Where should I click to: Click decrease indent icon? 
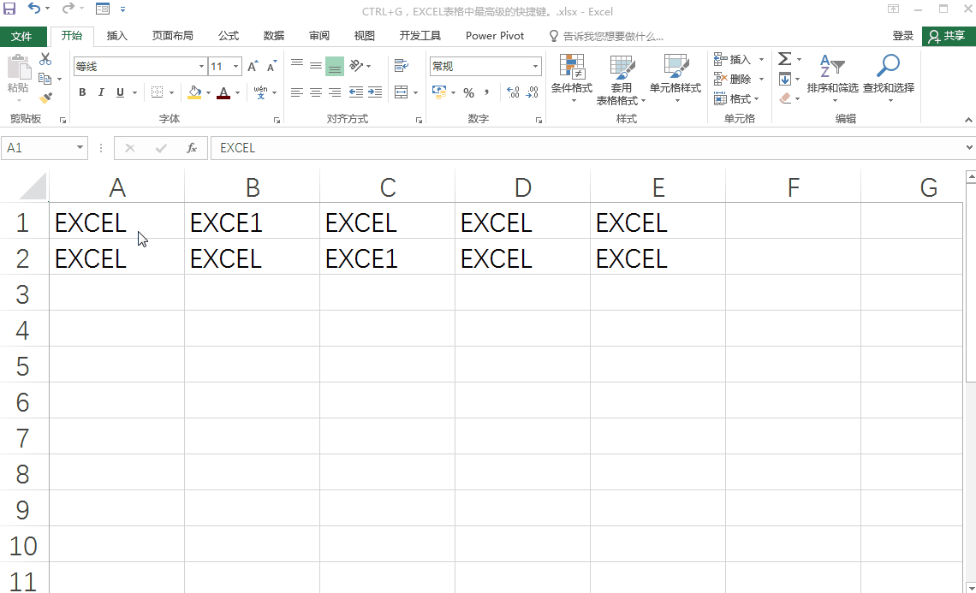(x=356, y=92)
